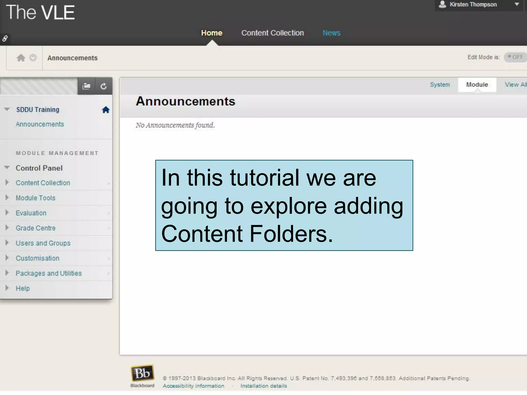The width and height of the screenshot is (527, 395).
Task: Expand the Grade Centre item arrow
Action: click(7, 228)
